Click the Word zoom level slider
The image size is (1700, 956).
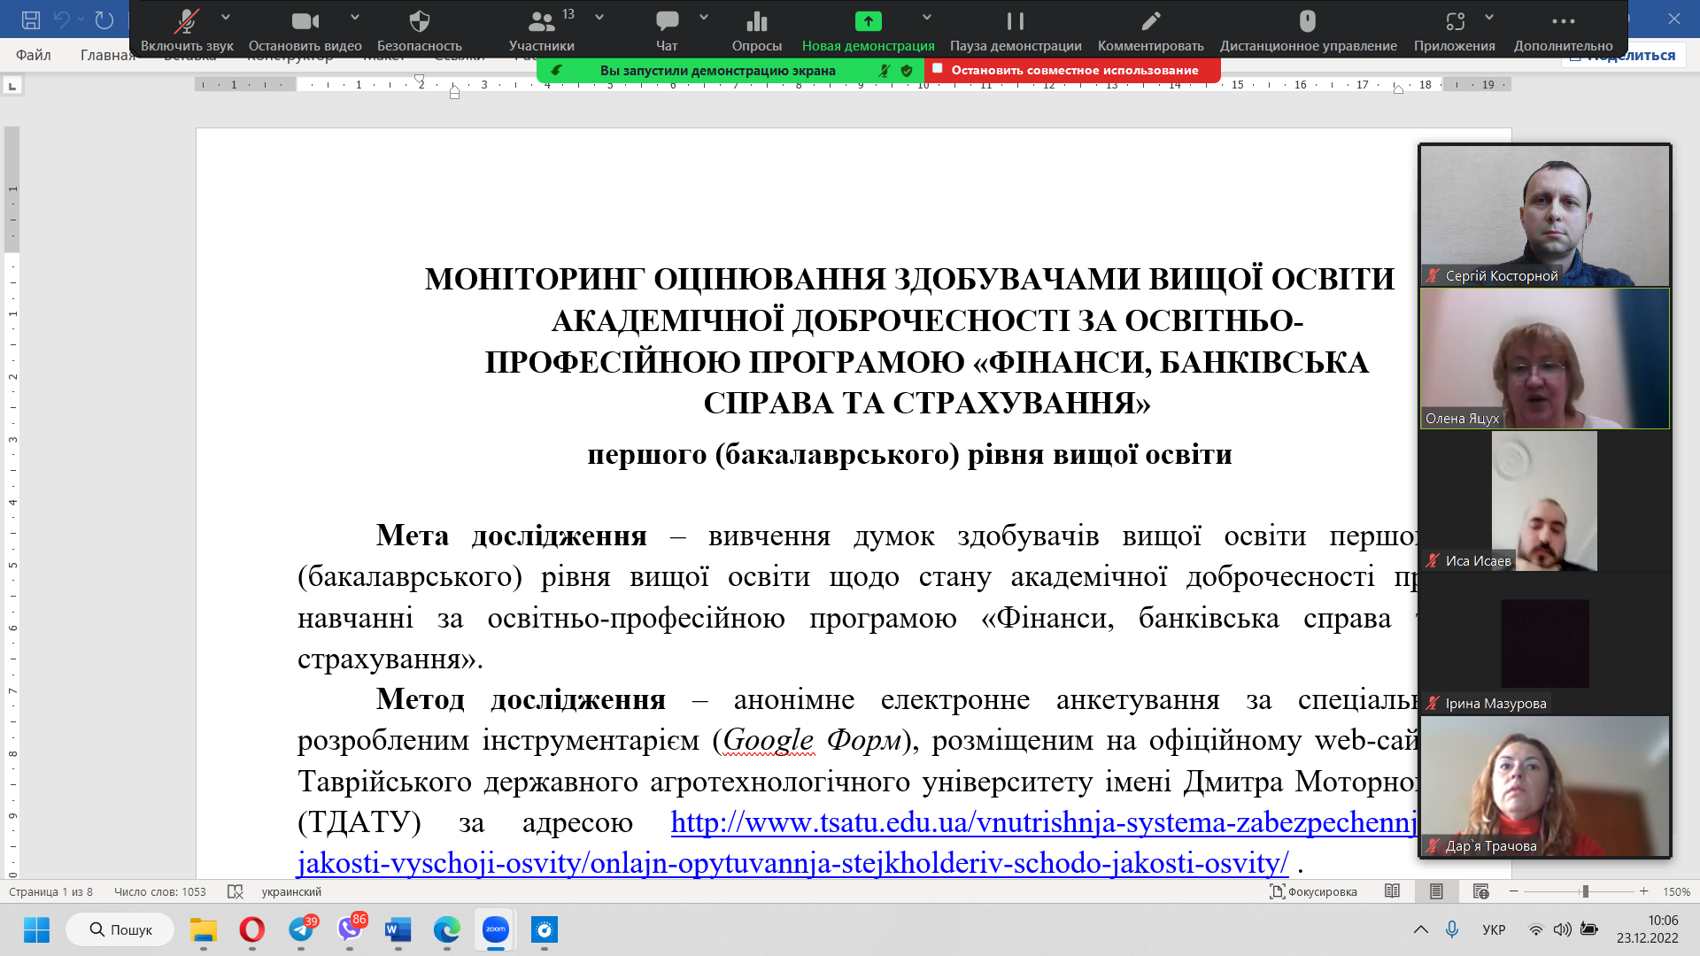(1585, 891)
